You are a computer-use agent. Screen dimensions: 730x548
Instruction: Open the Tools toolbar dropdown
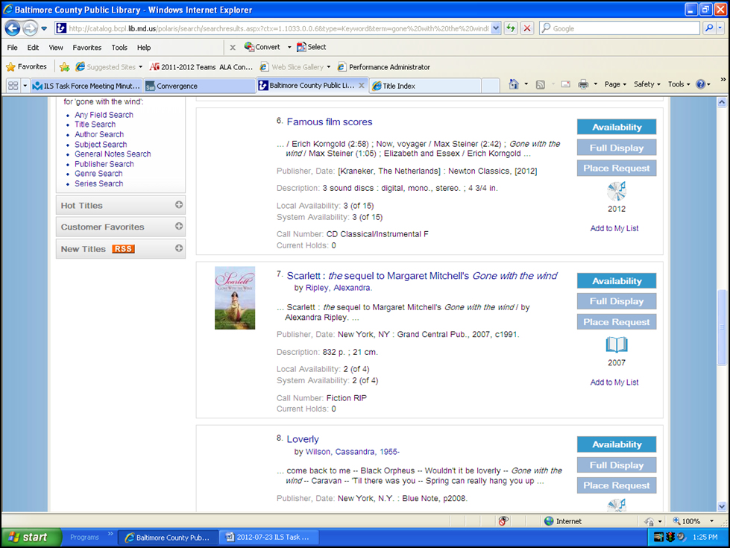tap(679, 84)
